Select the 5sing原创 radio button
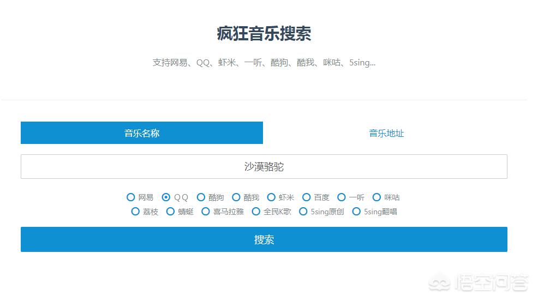This screenshot has height=301, width=538. (303, 212)
